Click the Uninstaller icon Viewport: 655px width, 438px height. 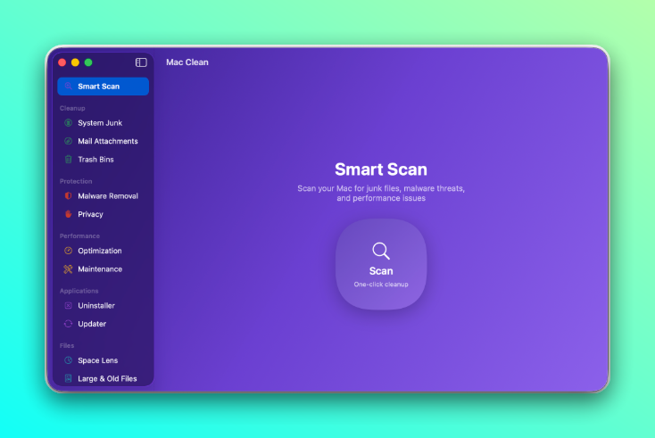click(68, 306)
